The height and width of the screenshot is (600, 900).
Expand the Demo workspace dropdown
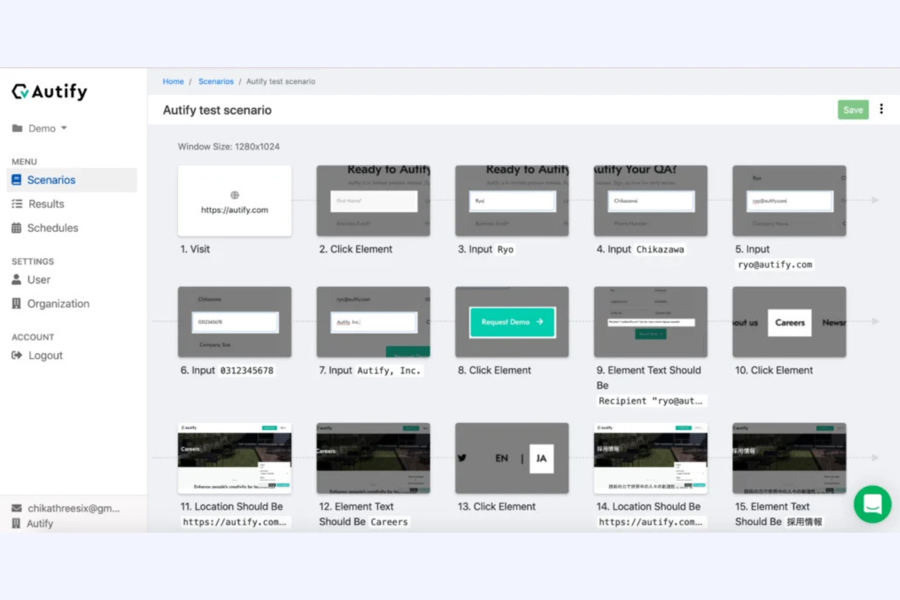coord(64,128)
